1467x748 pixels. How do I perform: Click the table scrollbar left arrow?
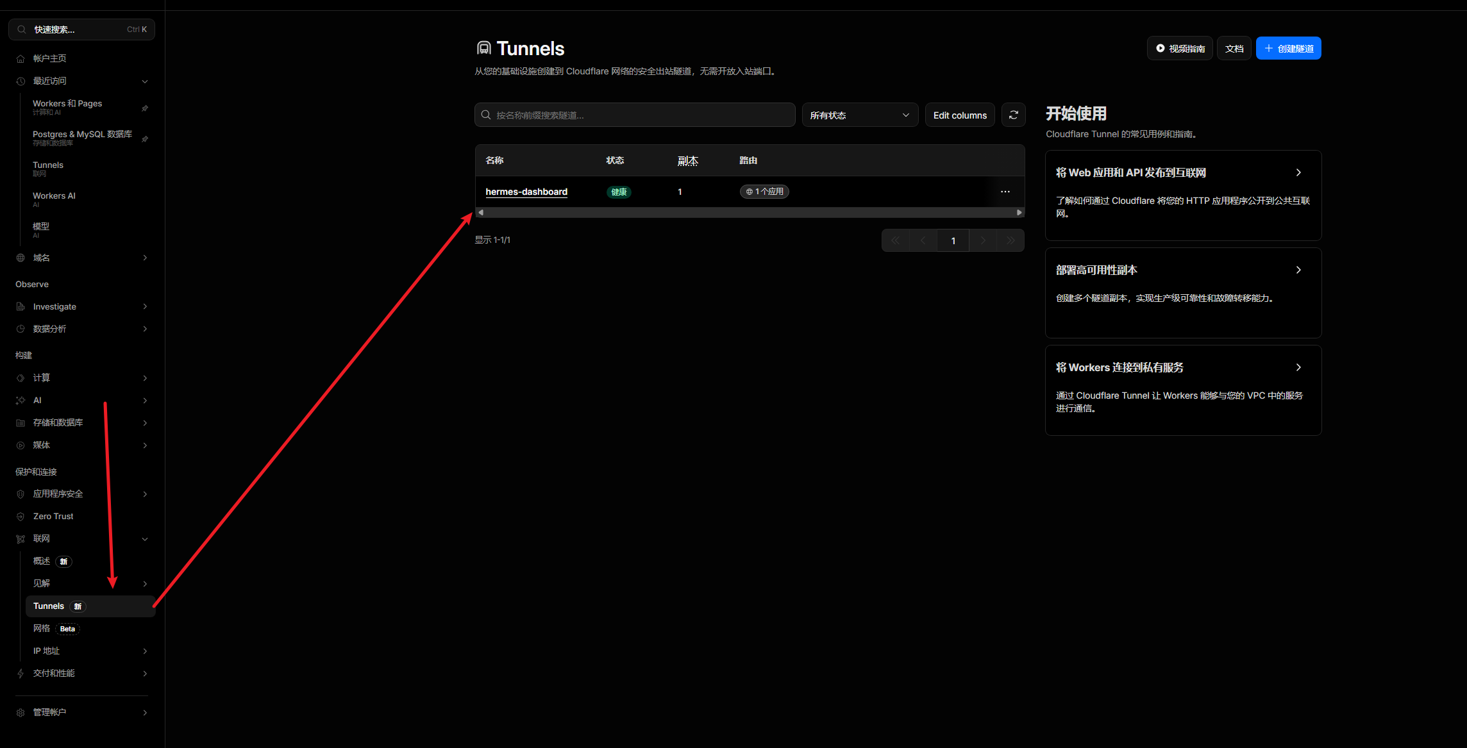(x=481, y=212)
